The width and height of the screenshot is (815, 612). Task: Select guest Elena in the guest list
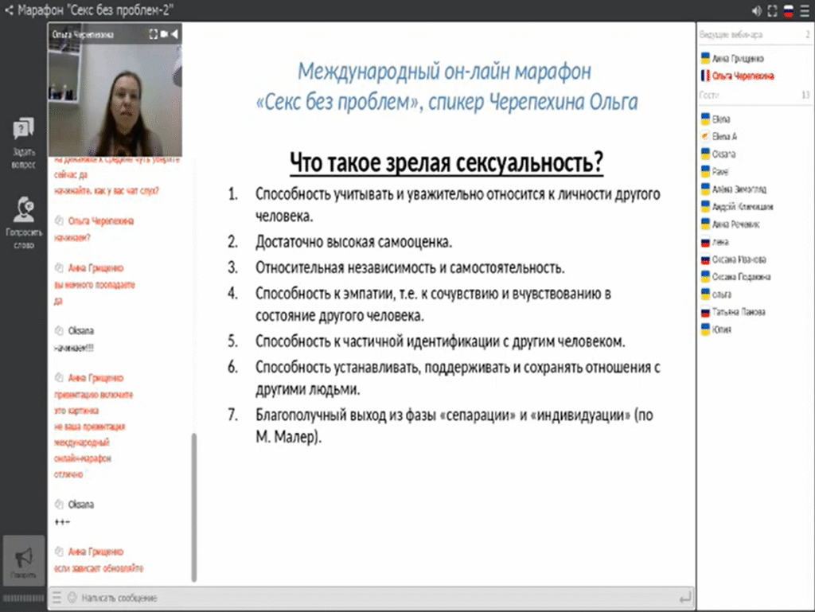click(720, 119)
